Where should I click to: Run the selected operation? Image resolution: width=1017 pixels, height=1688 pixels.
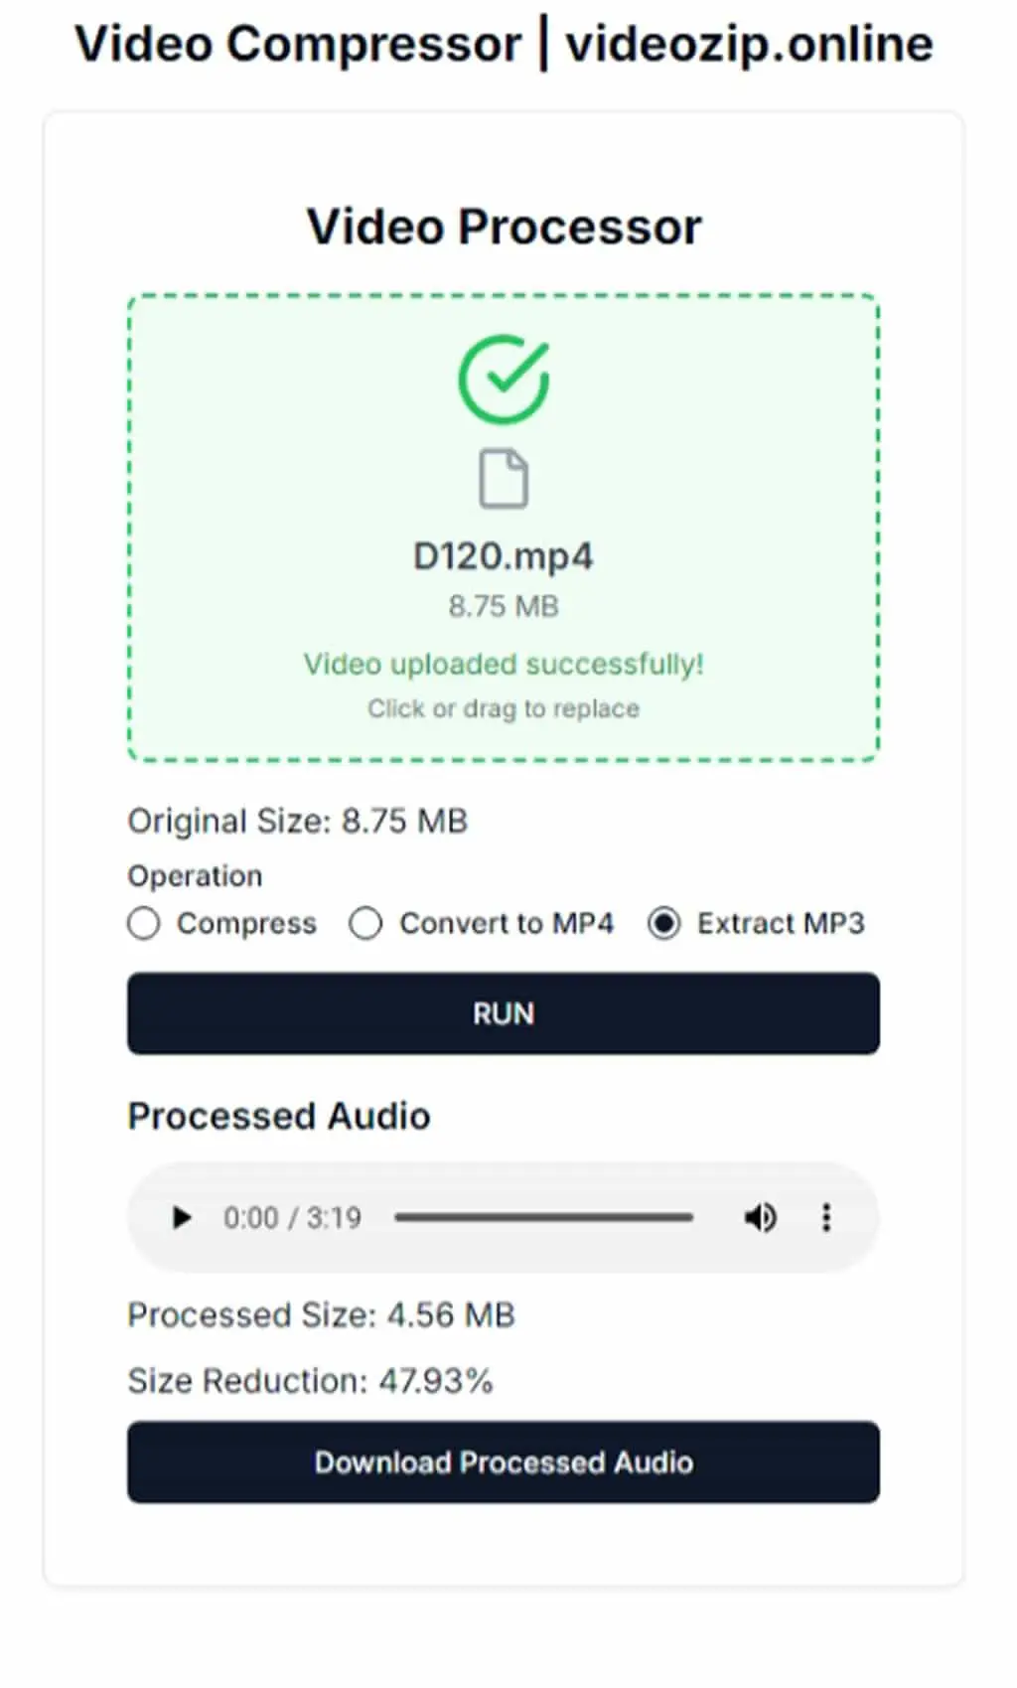pyautogui.click(x=504, y=1013)
